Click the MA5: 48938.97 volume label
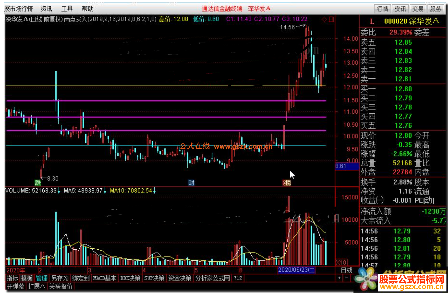Viewport: 448px width, 293px height. click(83, 190)
